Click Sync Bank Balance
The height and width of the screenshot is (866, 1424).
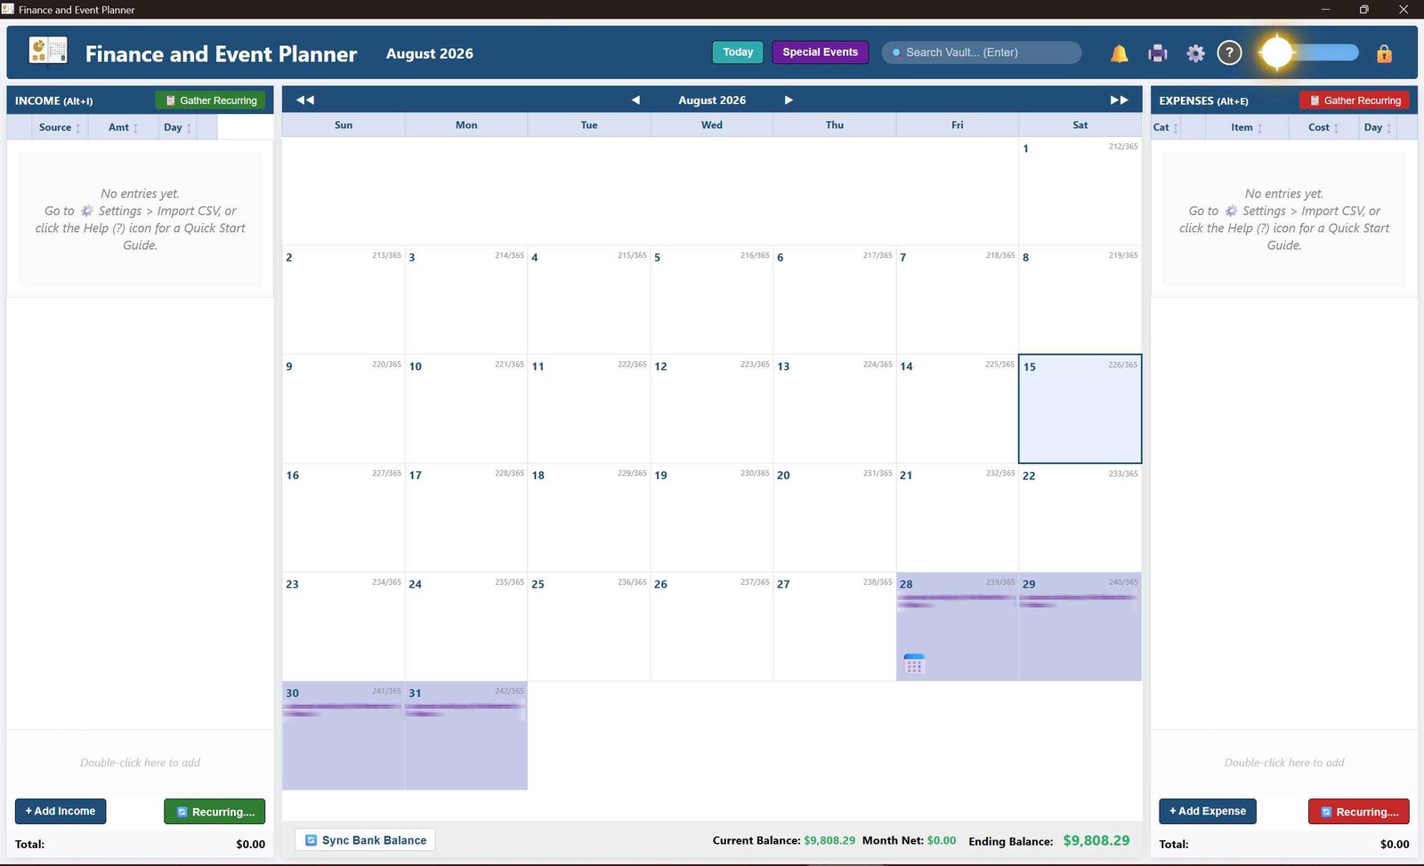point(365,840)
